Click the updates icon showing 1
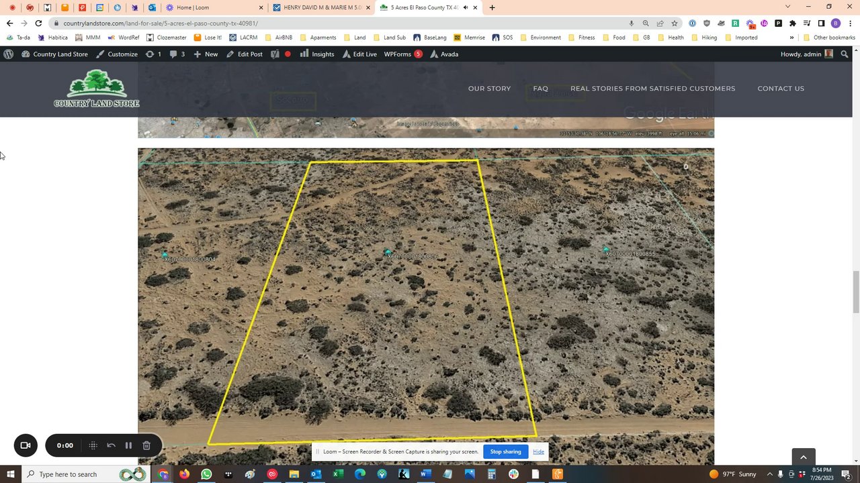Screen dimensions: 860x483 click(x=153, y=54)
